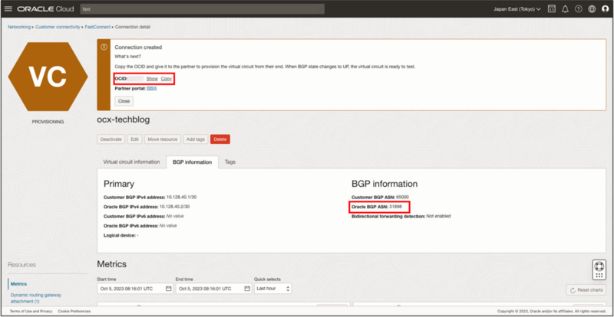Click the search box containing 'fast'
The width and height of the screenshot is (614, 317).
(202, 9)
